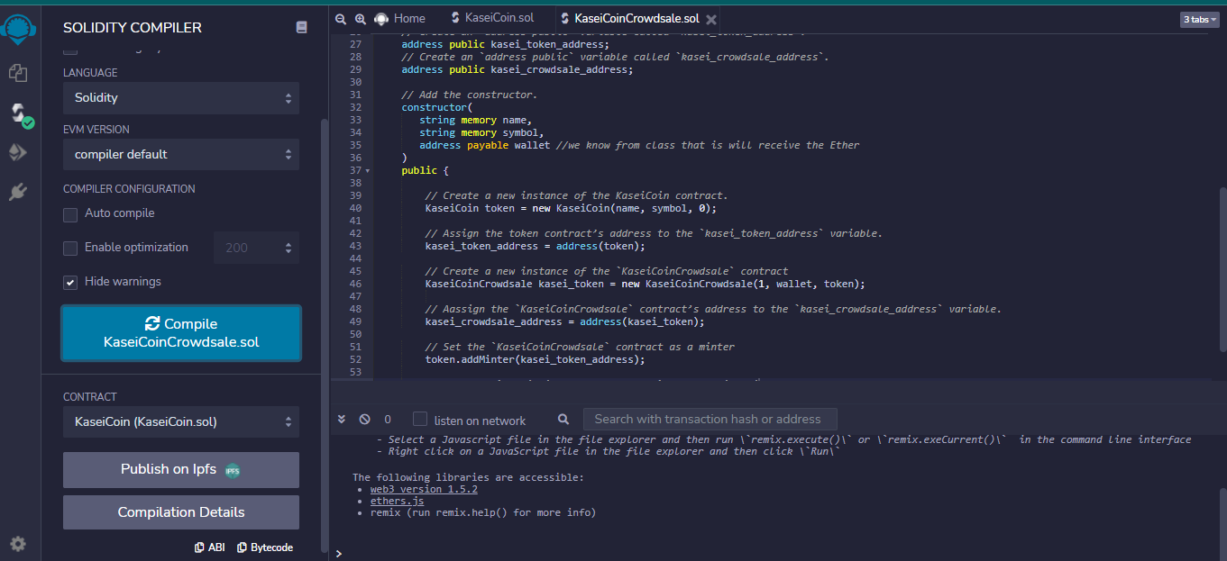Screen dimensions: 1227x561
Task: Click line number 40 in gutter
Action: (354, 208)
